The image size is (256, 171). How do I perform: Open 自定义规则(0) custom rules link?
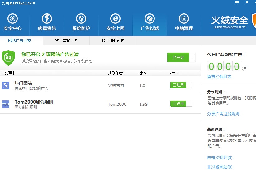click(220, 158)
